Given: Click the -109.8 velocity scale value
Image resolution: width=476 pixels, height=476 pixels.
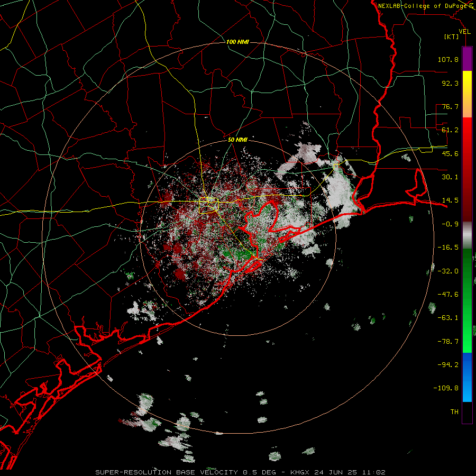Looking at the screenshot, I should [x=446, y=388].
